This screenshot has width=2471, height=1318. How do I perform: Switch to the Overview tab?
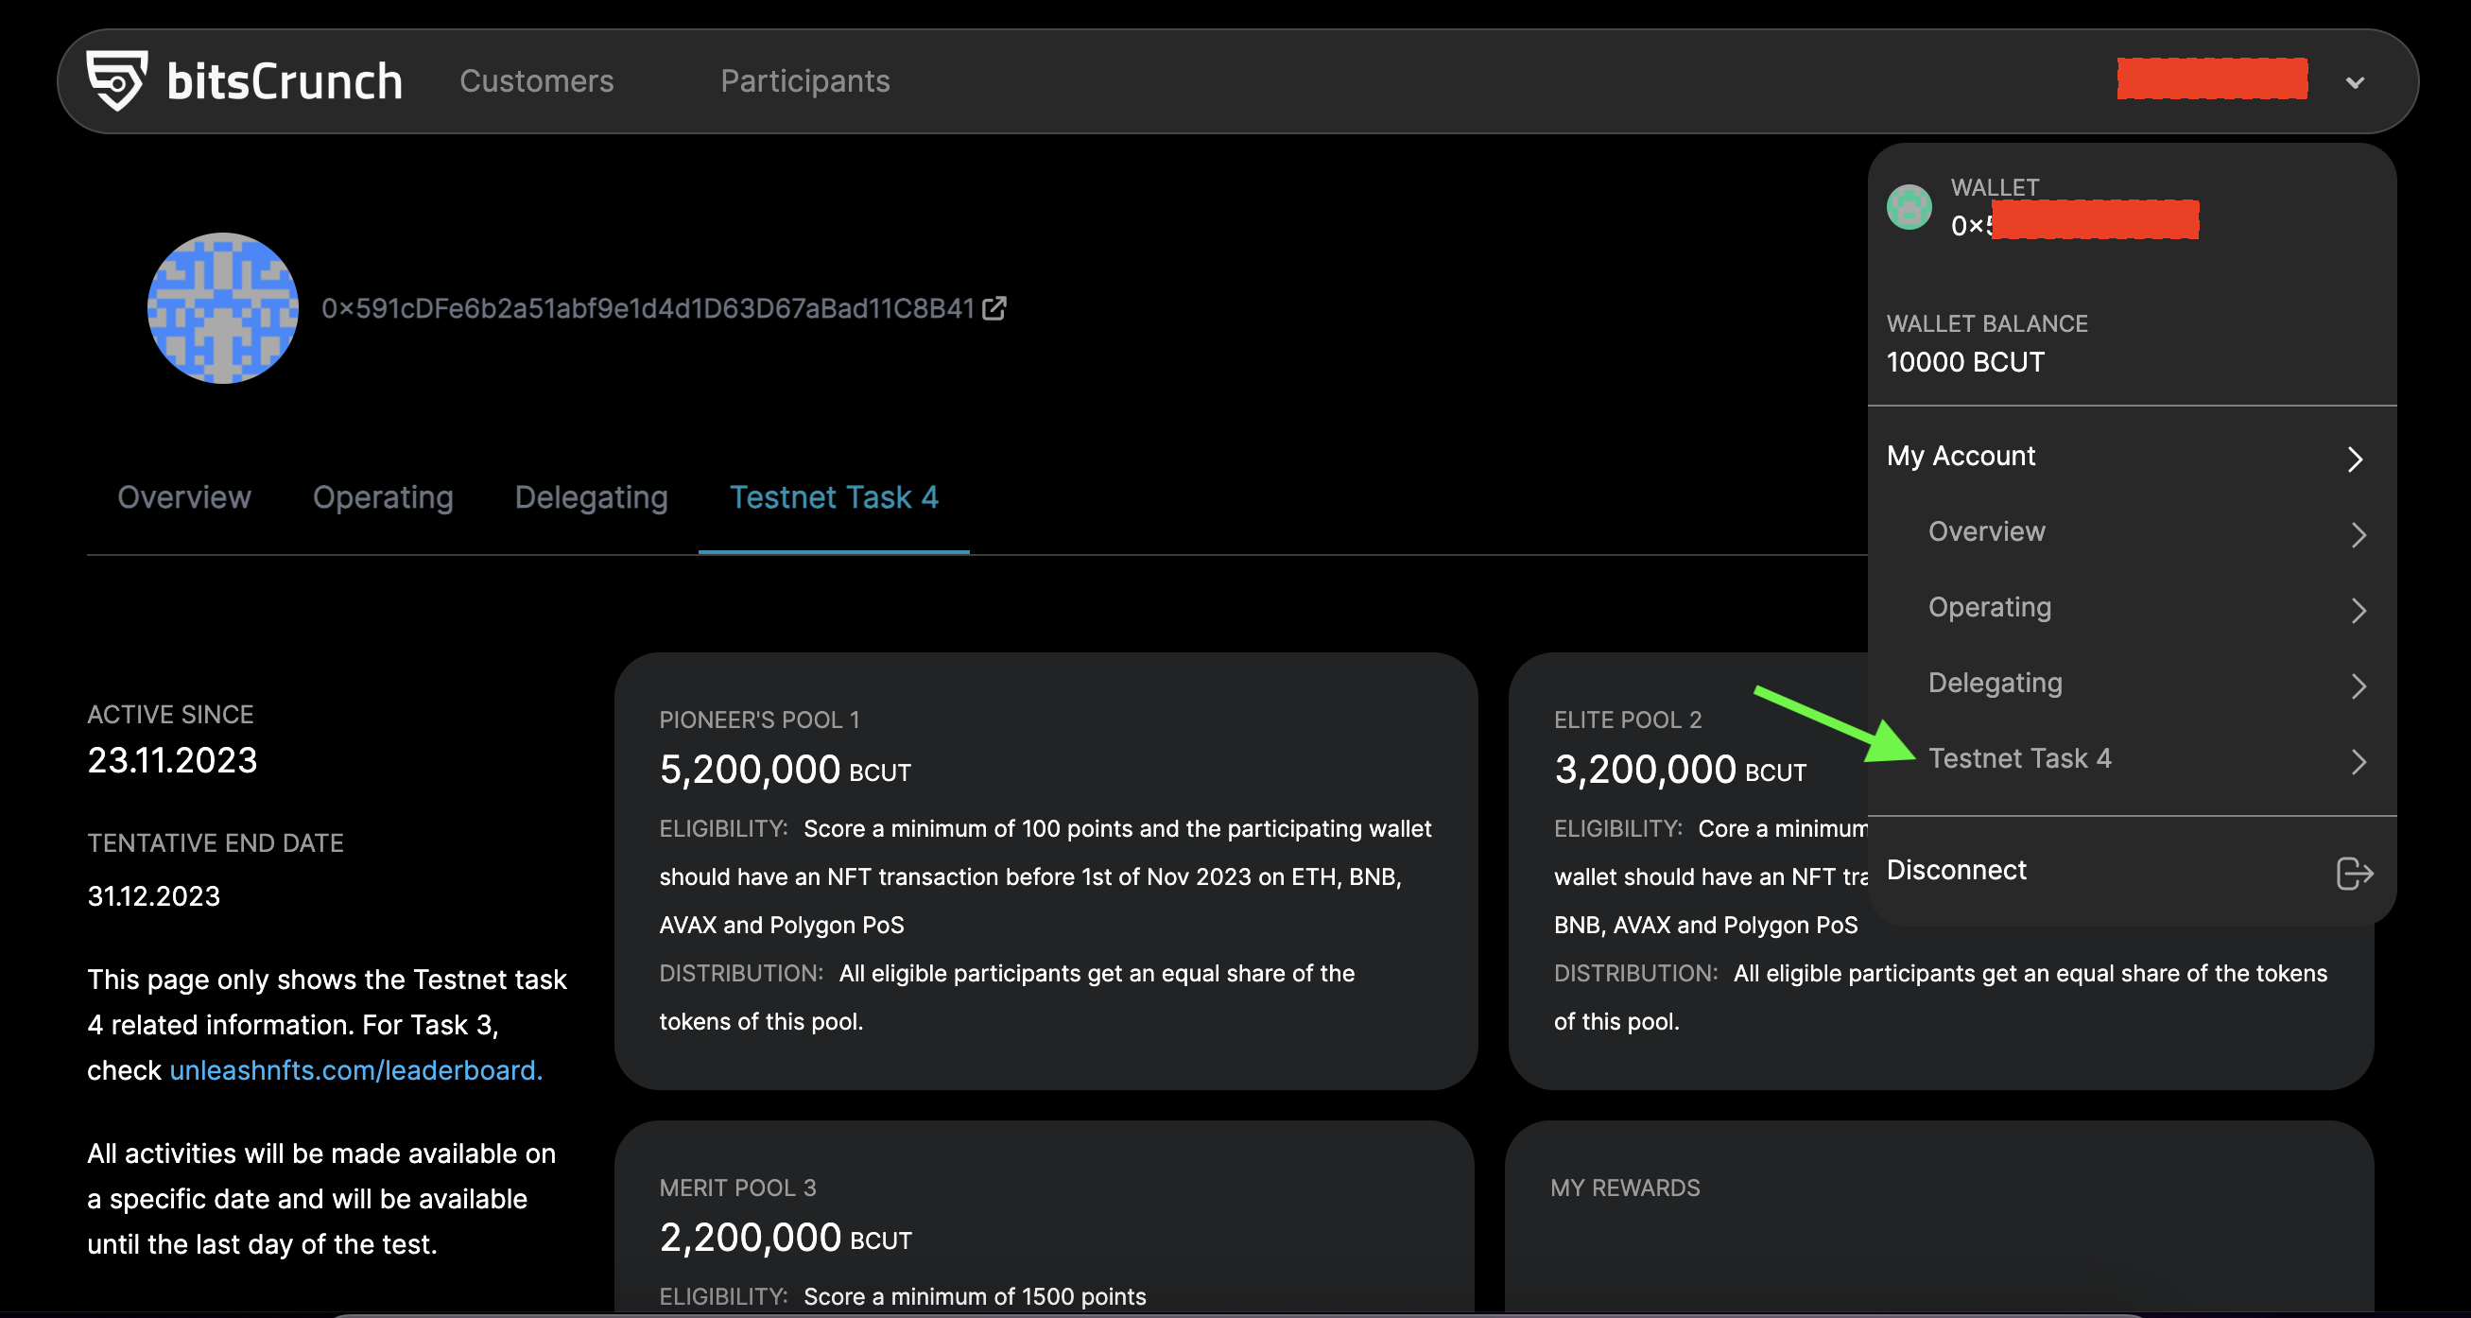click(x=184, y=497)
